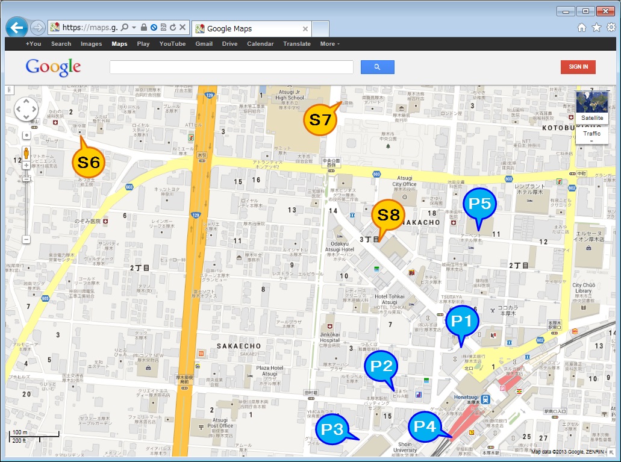Click the show-my-location dot button
This screenshot has width=621, height=462.
(26, 136)
